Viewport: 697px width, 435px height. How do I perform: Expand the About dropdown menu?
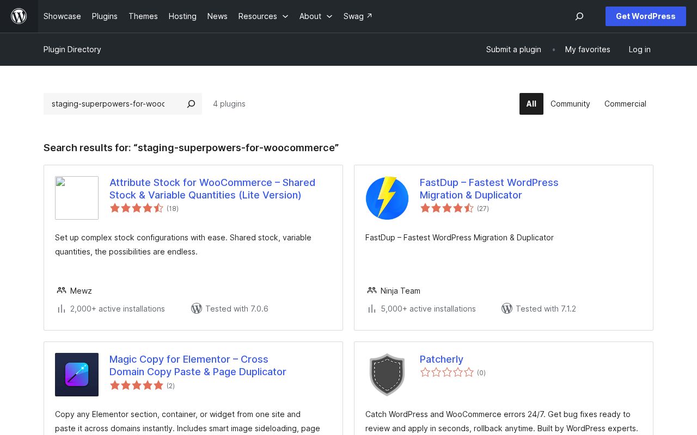click(316, 16)
